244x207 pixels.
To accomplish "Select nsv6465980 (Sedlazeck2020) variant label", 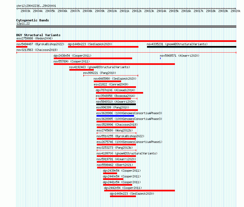I will 115,79.
